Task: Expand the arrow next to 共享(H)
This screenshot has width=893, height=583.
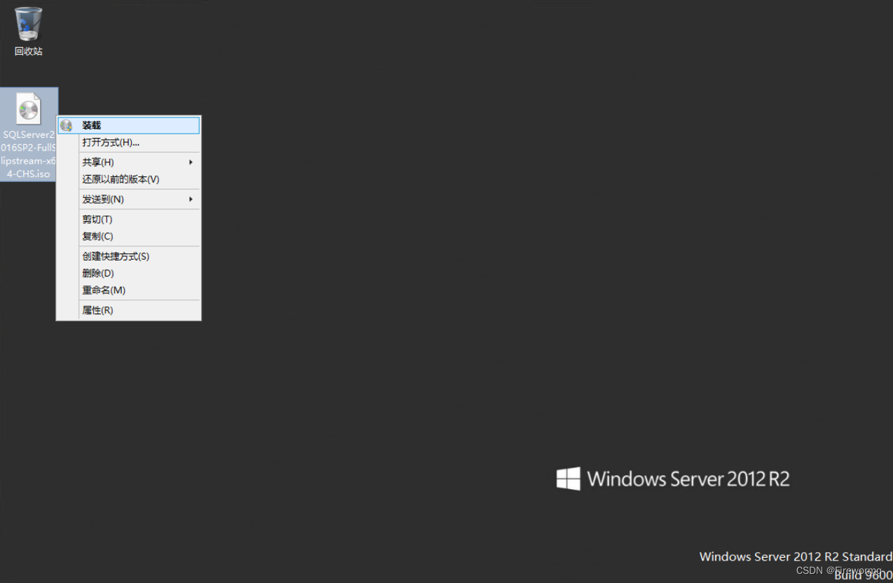Action: [x=191, y=162]
